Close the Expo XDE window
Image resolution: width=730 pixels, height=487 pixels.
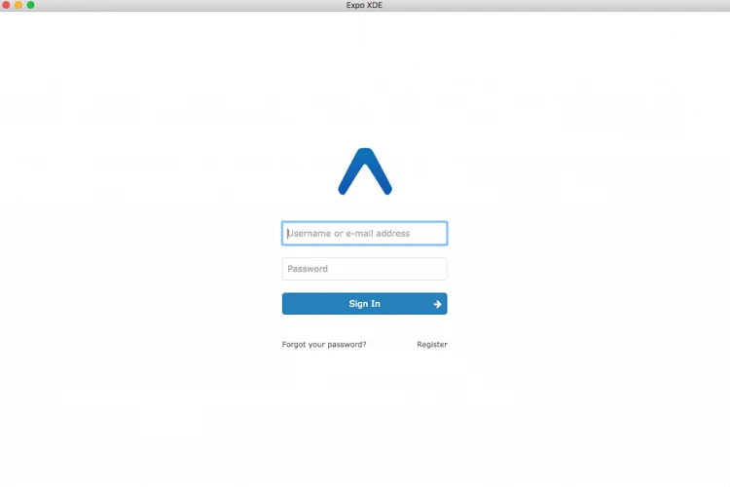6,5
